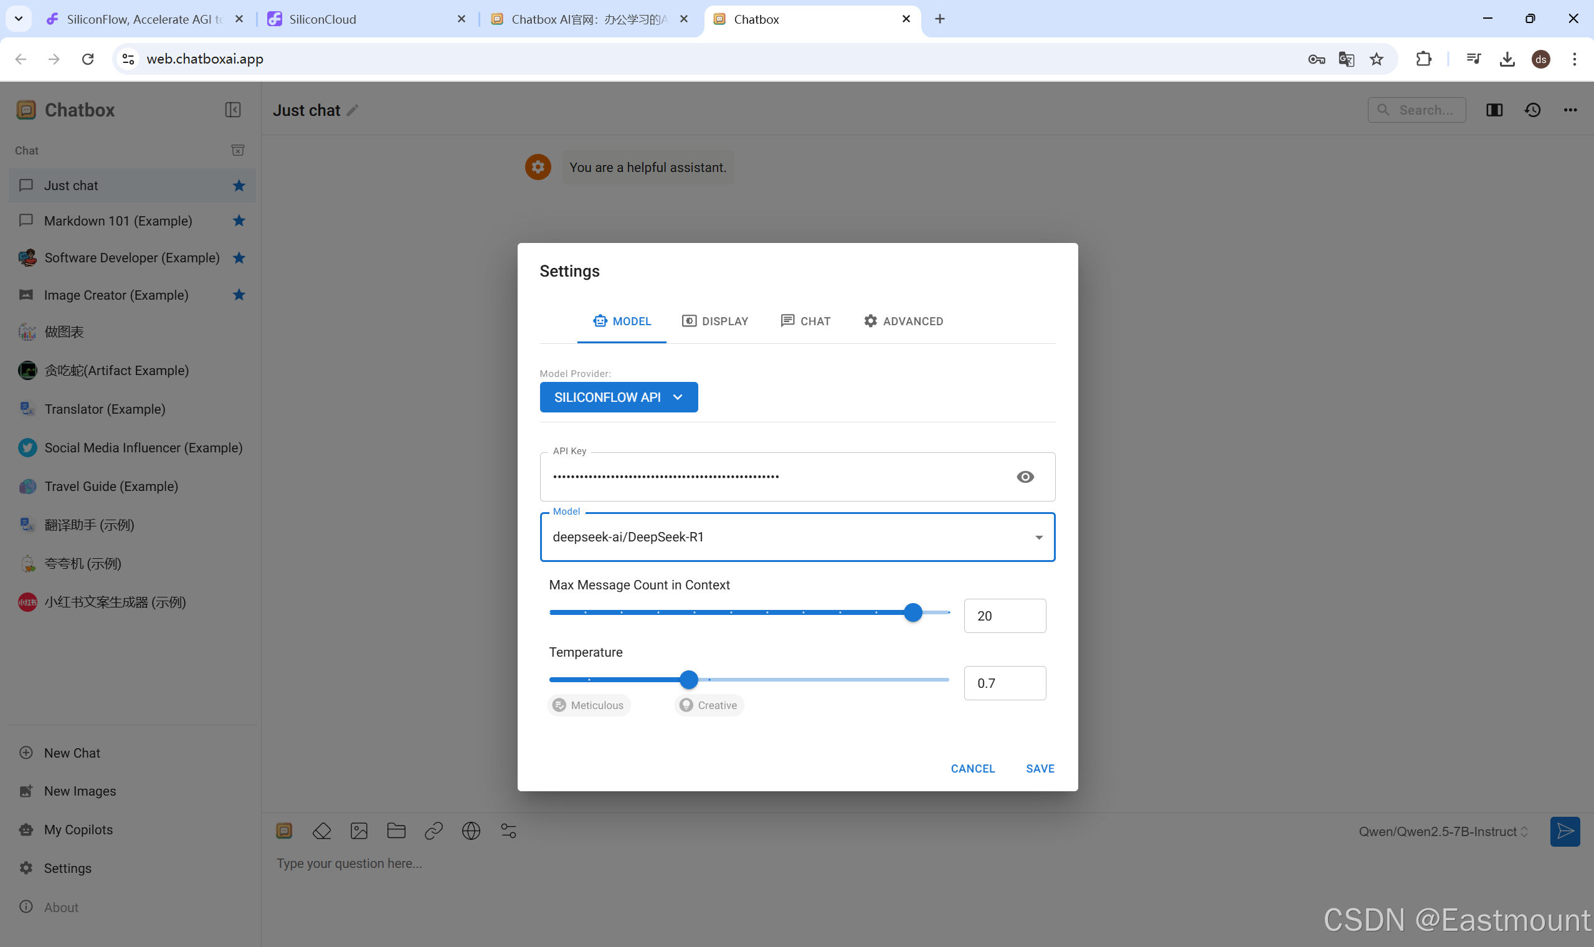Click the chat history clock icon
This screenshot has height=947, width=1594.
point(1532,110)
